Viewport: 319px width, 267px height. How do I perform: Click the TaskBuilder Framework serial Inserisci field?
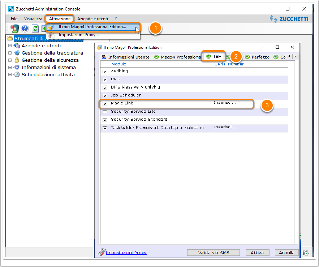[251, 128]
